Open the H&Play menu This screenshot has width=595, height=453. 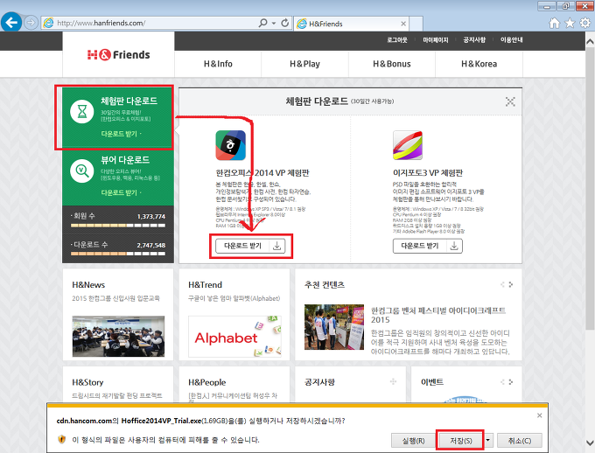tap(304, 64)
